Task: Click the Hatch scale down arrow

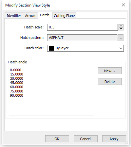Action: [121, 29]
